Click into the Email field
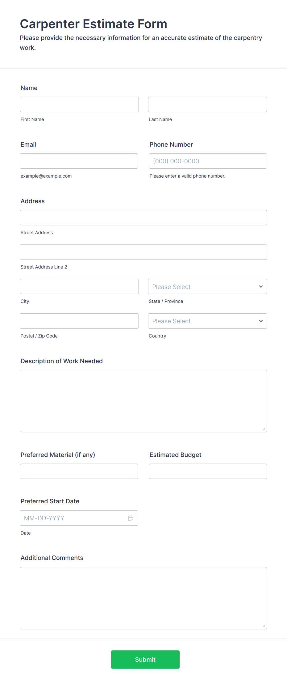287x684 pixels. point(79,161)
